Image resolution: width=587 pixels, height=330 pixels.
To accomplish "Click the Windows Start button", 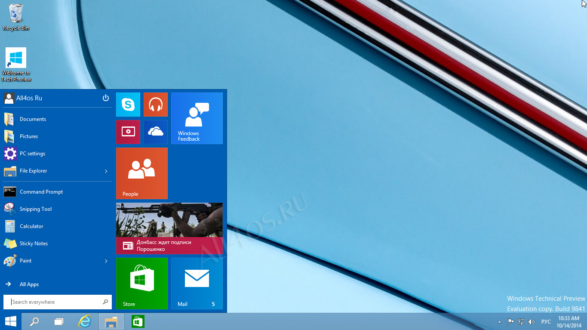I will [x=10, y=321].
